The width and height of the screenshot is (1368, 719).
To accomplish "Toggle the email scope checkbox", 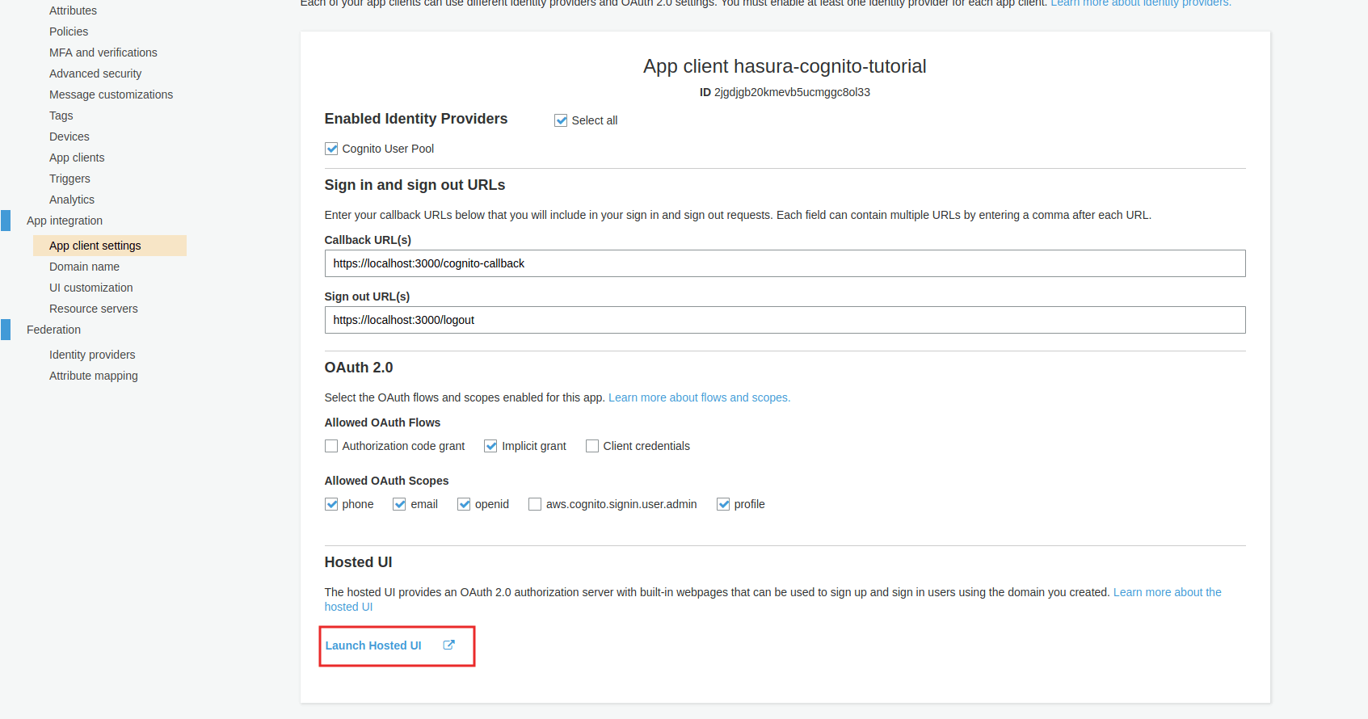I will [399, 504].
